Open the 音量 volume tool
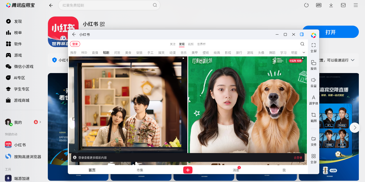 point(314,83)
